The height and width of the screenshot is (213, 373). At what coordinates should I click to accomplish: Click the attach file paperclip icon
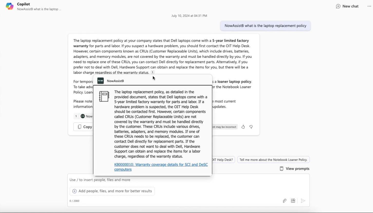[284, 201]
